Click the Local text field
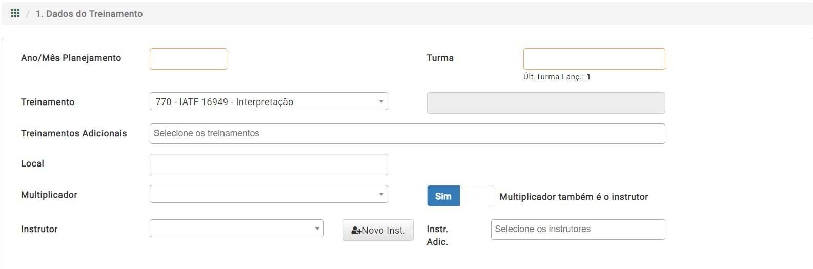The height and width of the screenshot is (269, 813). point(269,164)
